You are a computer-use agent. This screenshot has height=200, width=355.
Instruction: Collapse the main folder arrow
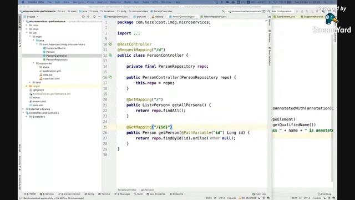pyautogui.click(x=30, y=37)
